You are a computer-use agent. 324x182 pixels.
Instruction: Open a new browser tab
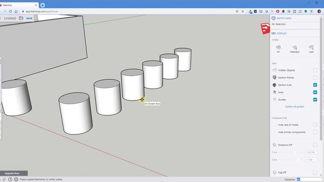pyautogui.click(x=43, y=5)
